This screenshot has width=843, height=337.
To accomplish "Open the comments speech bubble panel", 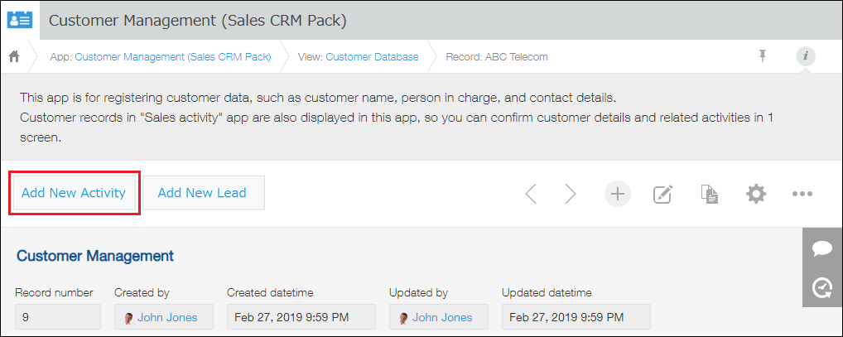I will click(822, 249).
